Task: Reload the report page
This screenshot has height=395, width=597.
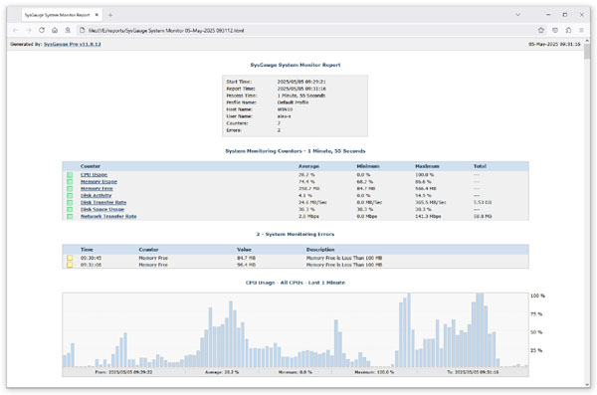Action: (x=42, y=30)
